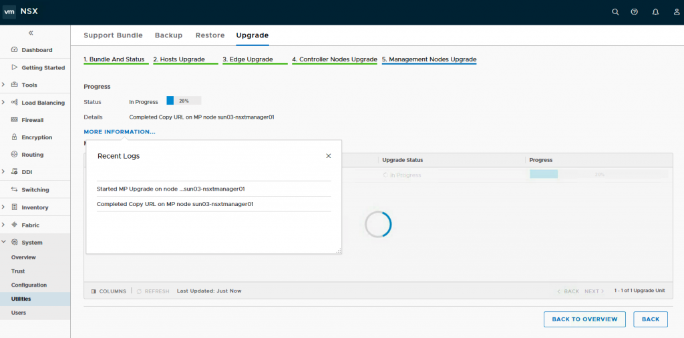Collapse the System menu arrow
684x338 pixels.
coord(3,242)
